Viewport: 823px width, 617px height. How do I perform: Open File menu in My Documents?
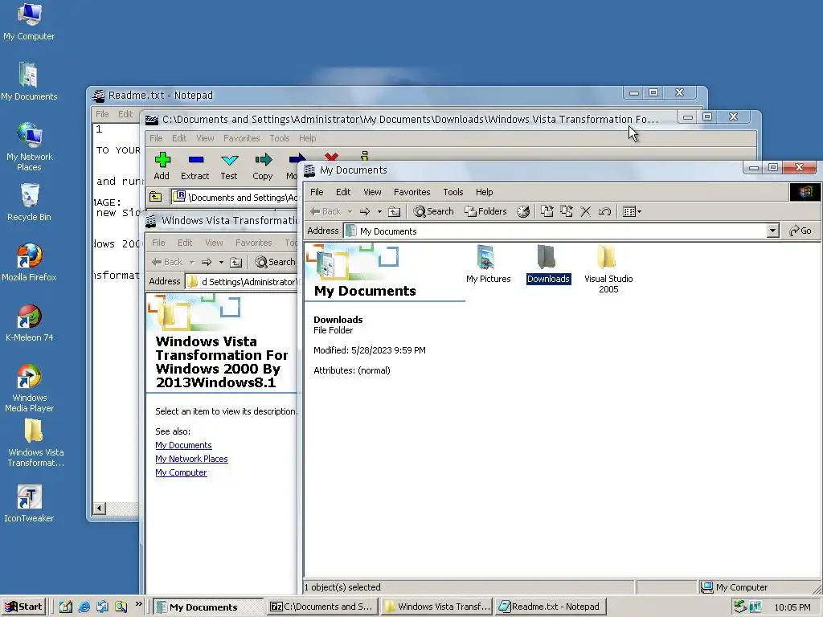click(317, 192)
